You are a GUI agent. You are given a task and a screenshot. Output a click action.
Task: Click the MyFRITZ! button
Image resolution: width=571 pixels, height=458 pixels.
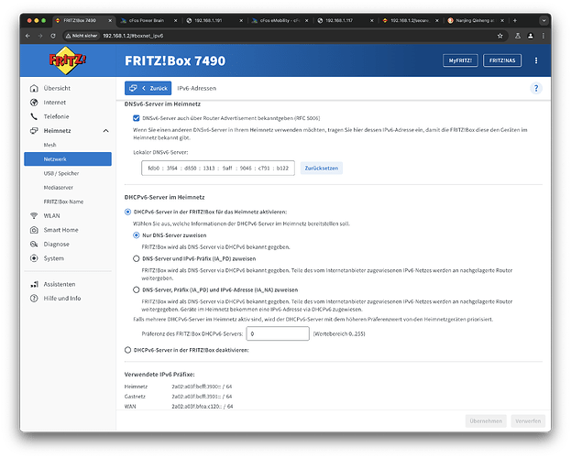(x=458, y=60)
